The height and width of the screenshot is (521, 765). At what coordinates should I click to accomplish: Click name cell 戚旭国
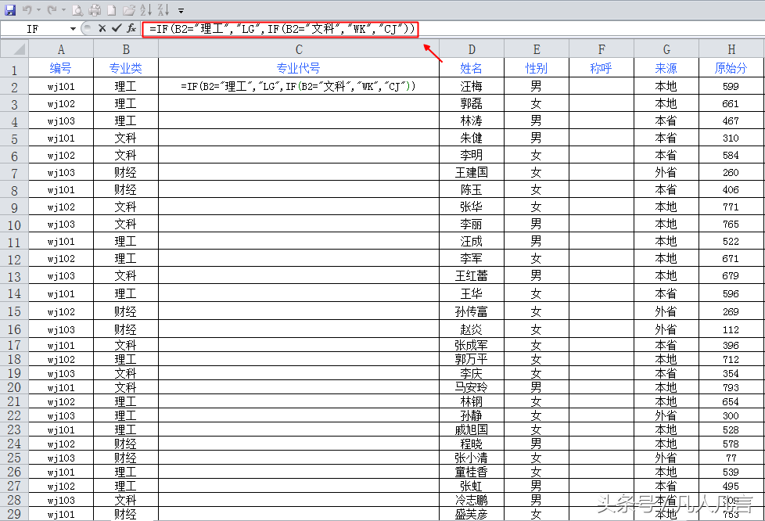point(472,429)
